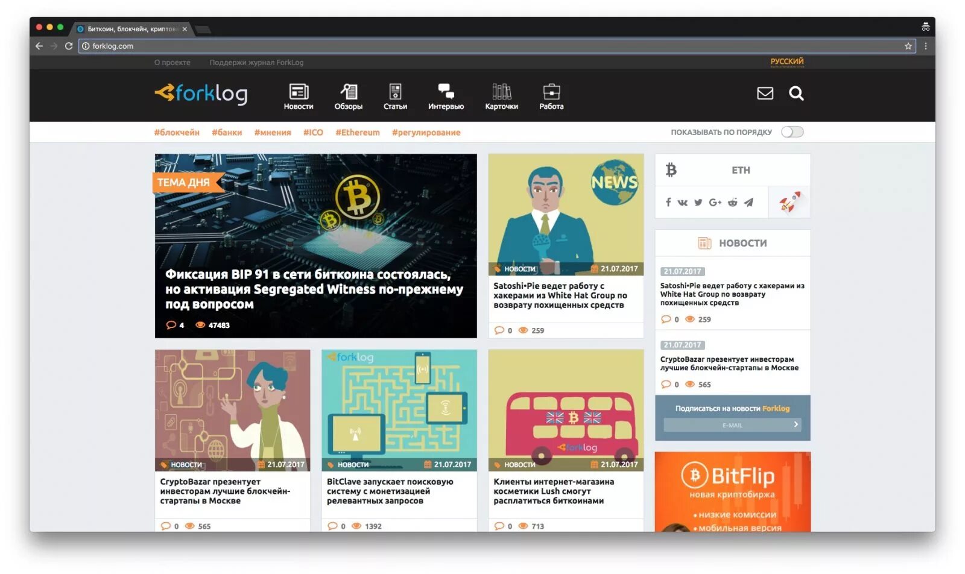Select the Bitcoin symbol tab in widget
The image size is (965, 574).
coord(671,170)
